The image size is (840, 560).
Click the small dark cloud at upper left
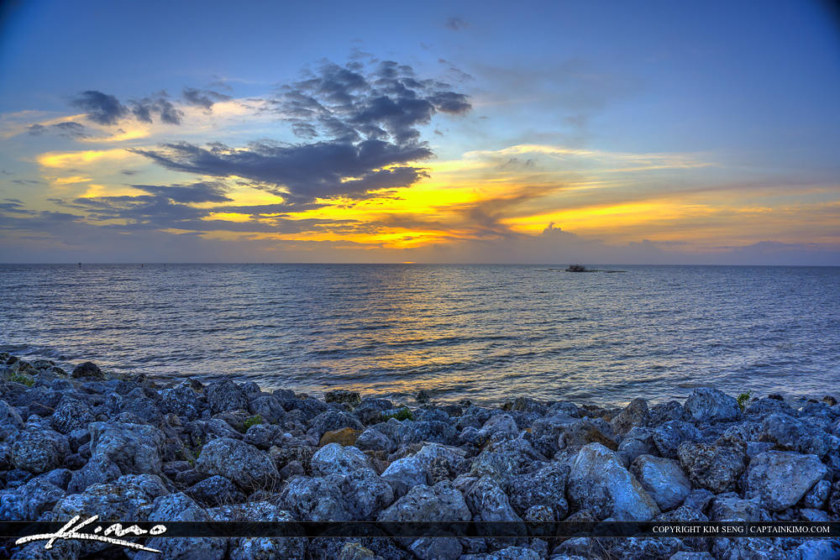pos(99,107)
